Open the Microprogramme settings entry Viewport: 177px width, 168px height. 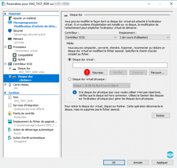point(25,23)
